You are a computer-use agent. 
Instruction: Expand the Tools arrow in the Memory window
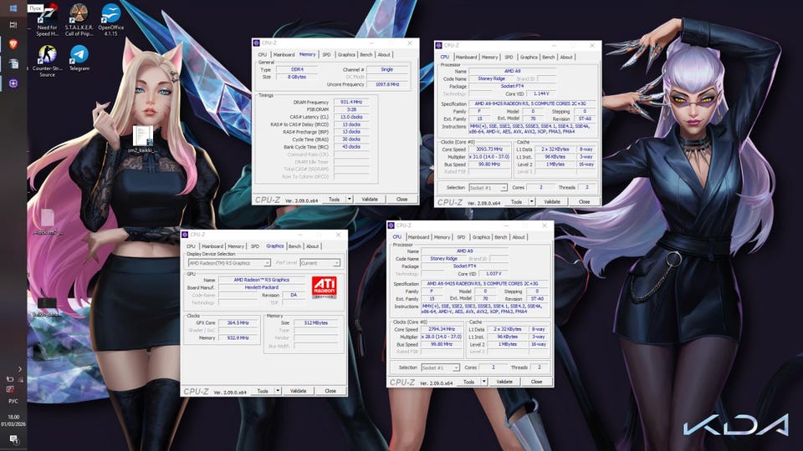(350, 200)
